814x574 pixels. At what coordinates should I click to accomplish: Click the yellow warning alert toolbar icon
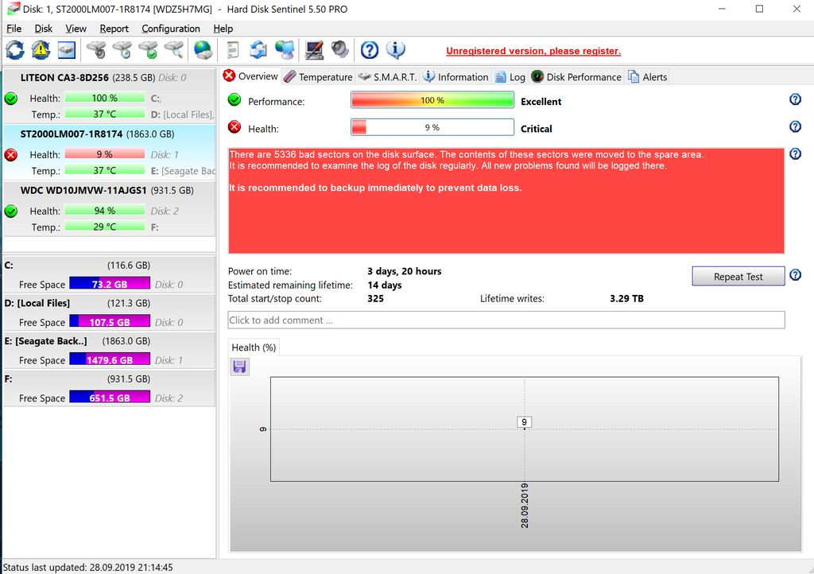point(41,50)
